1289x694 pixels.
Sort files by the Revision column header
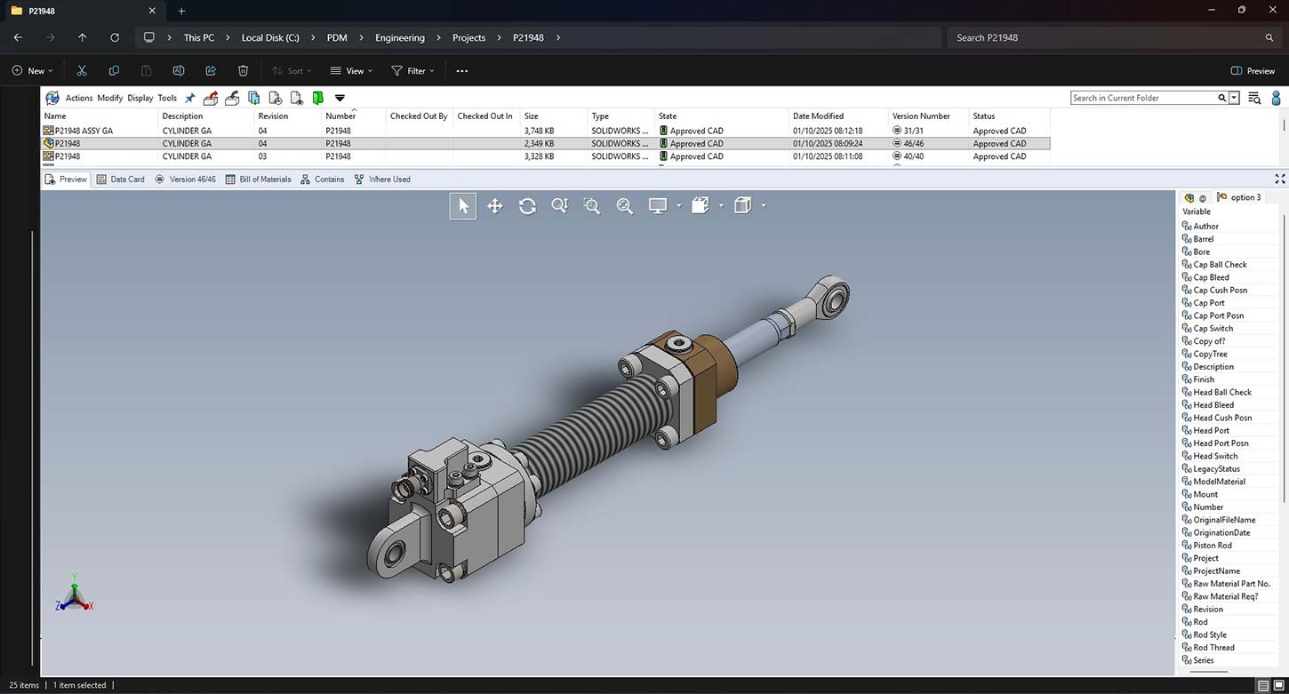pos(273,116)
